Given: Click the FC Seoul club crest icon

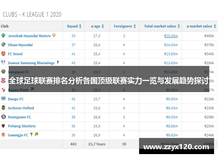Looking at the screenshot, I should 3,54.
